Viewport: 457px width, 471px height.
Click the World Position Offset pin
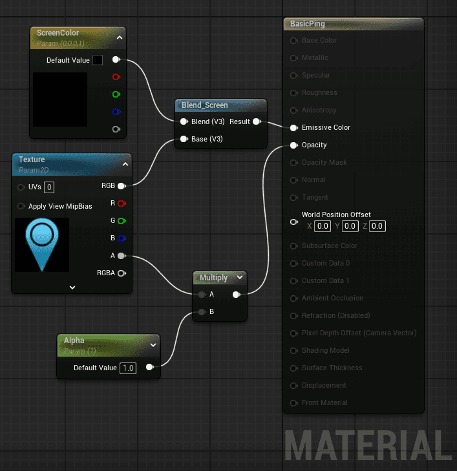[294, 221]
